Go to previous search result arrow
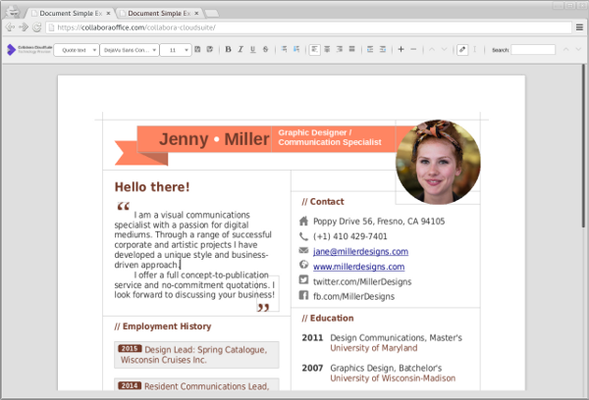This screenshot has width=589, height=400. 565,49
